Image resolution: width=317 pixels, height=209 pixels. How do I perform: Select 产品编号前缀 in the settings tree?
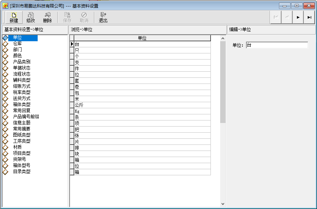click(x=26, y=117)
